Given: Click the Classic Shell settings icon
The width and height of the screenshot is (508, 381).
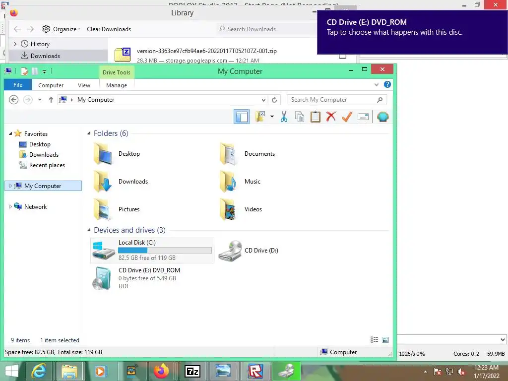Looking at the screenshot, I should (x=382, y=117).
